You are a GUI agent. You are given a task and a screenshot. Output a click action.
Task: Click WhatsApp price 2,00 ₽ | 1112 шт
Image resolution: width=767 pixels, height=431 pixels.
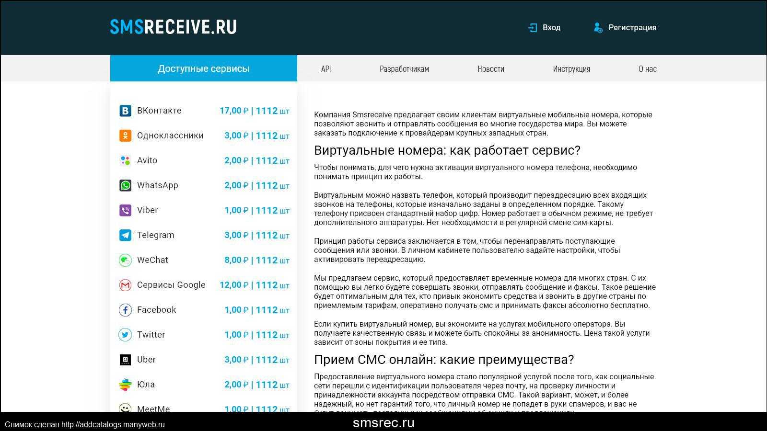click(257, 185)
